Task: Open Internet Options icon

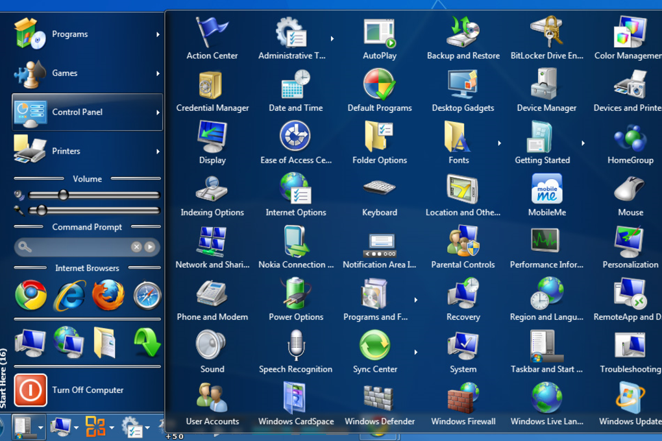Action: point(295,188)
